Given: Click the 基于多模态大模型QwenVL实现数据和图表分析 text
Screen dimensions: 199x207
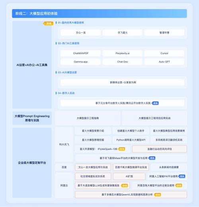Looking at the screenshot, I should pos(127,195).
